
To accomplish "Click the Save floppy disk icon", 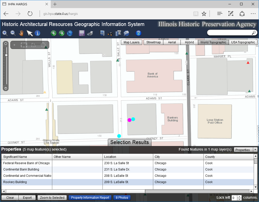I will click(x=82, y=33).
